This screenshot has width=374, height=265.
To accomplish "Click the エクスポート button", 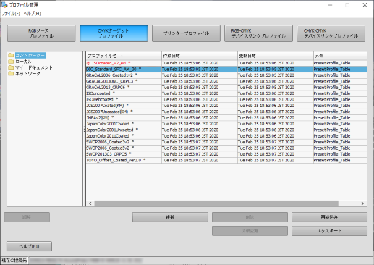I will (329, 231).
